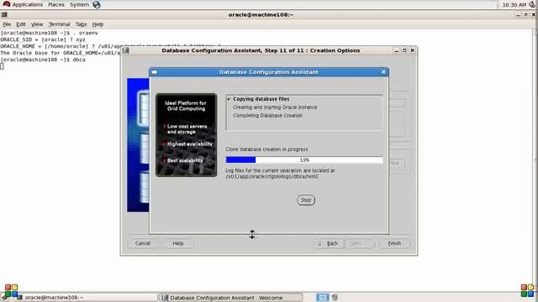The width and height of the screenshot is (538, 302).
Task: Click the workspace switcher in bottom panel
Action: point(322,297)
